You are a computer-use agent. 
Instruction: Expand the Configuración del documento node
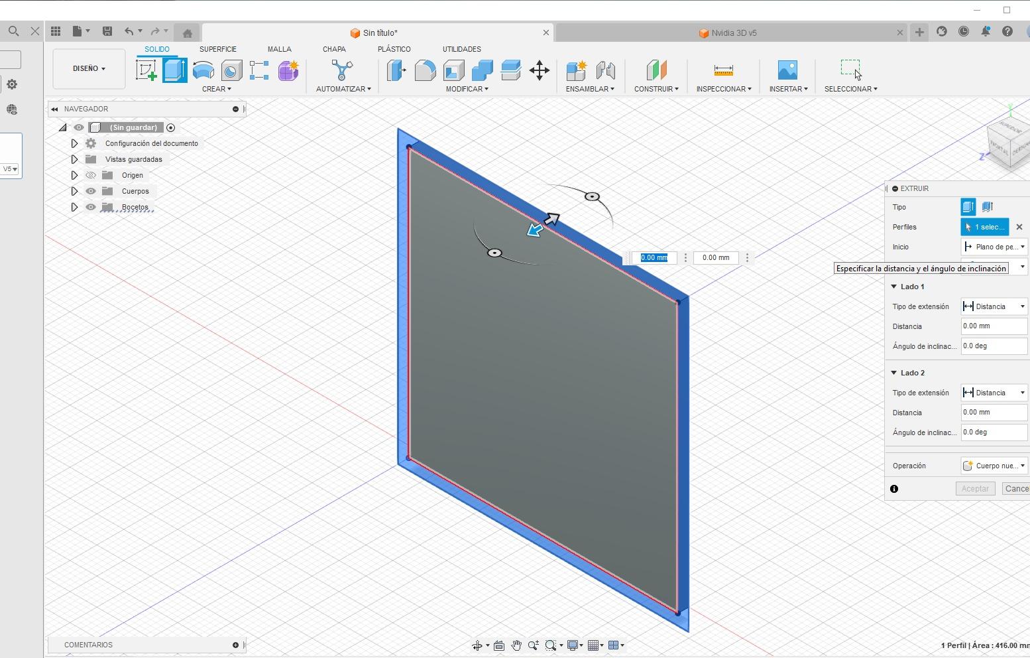(x=74, y=143)
